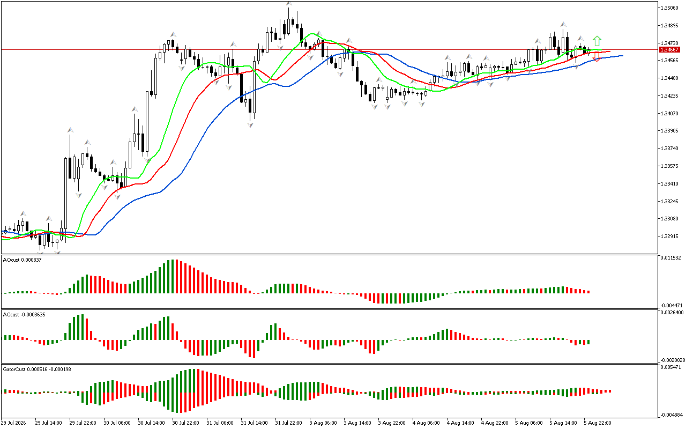Image resolution: width=686 pixels, height=429 pixels.
Task: Click the 3 Aug 22:00 time label
Action: (392, 423)
